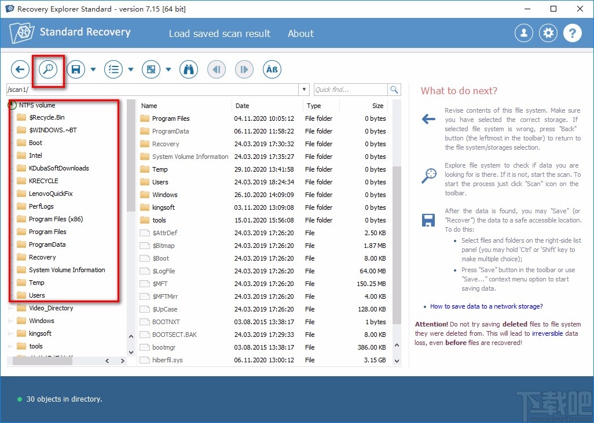The height and width of the screenshot is (423, 594).
Task: Click the ÄB encoding toolbar icon
Action: [272, 69]
